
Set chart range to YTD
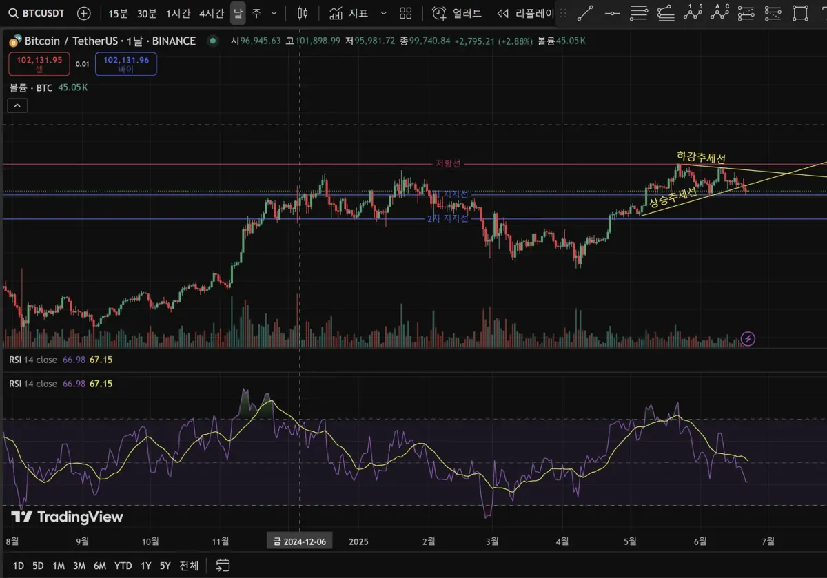[123, 566]
